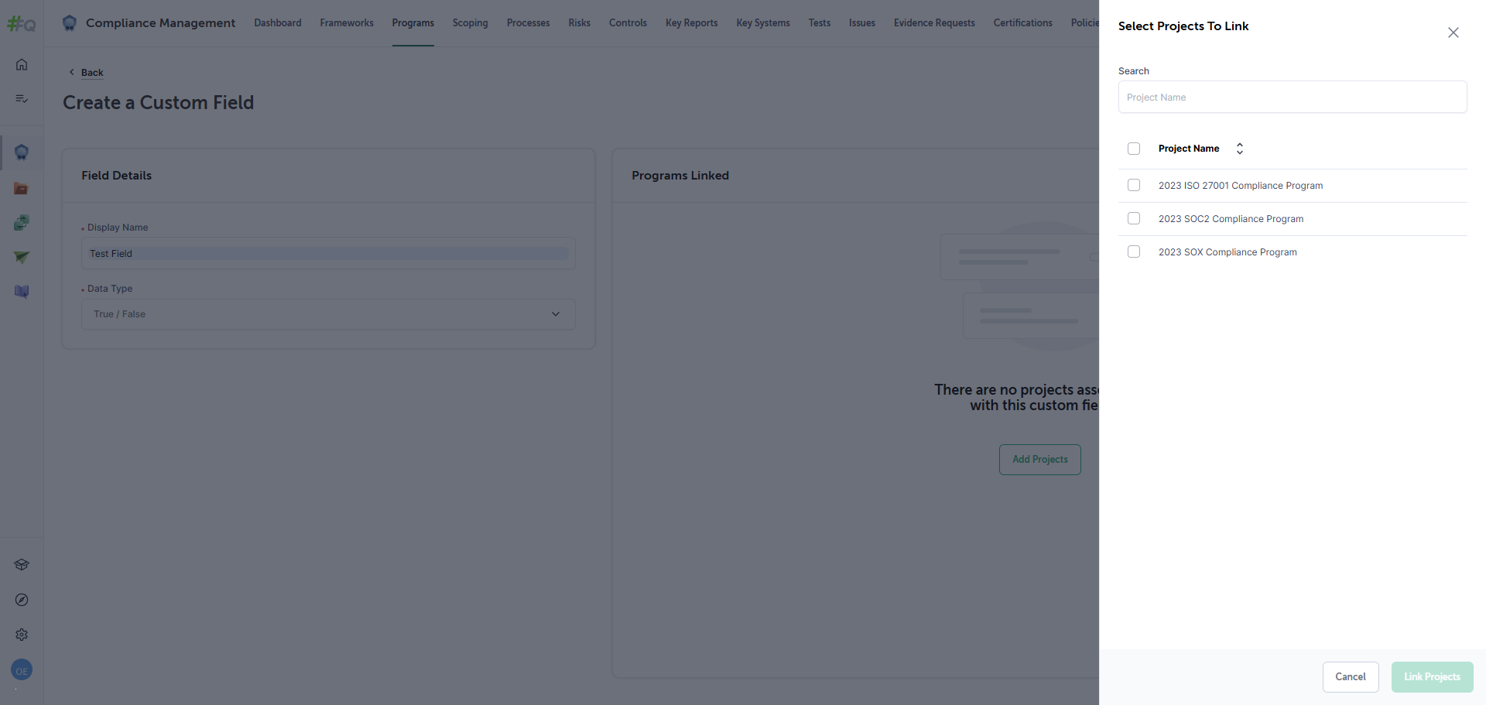The width and height of the screenshot is (1486, 705).
Task: Click the Compliance Management title
Action: tap(160, 23)
